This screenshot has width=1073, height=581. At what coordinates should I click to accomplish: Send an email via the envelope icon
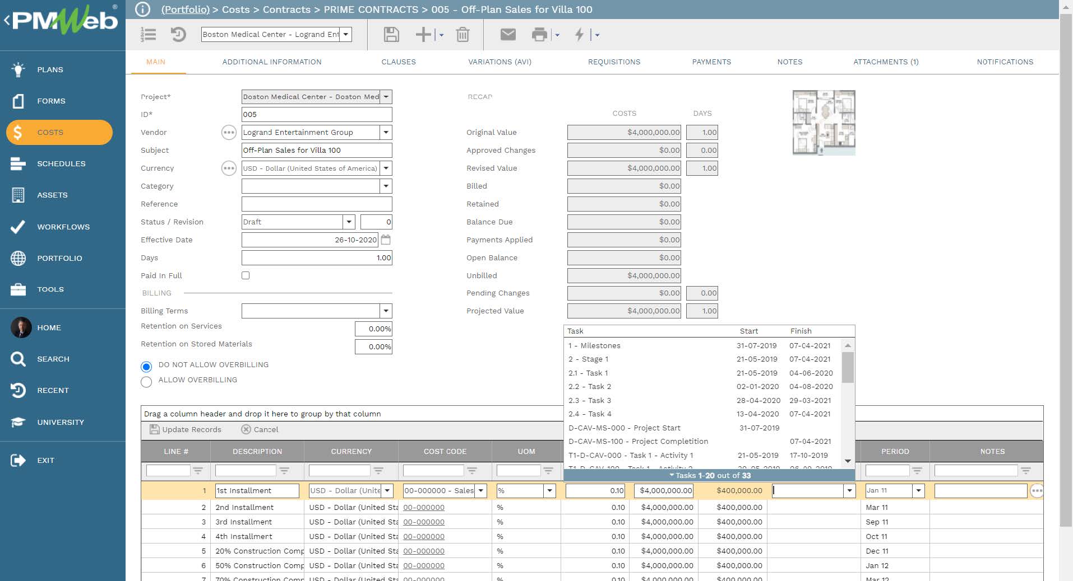507,35
